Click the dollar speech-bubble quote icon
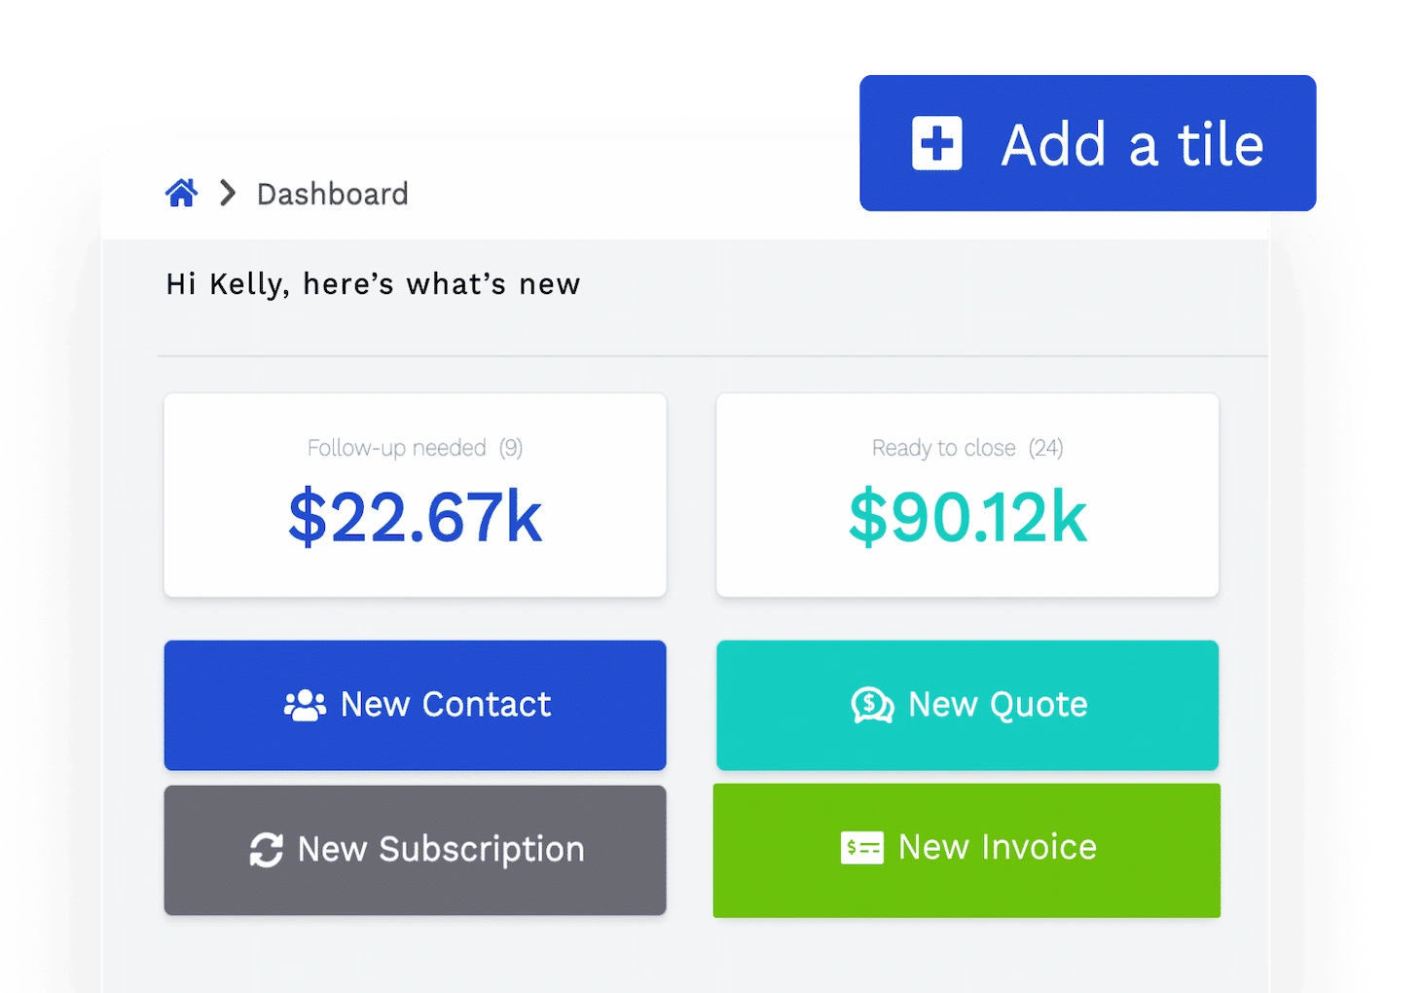 click(x=872, y=705)
